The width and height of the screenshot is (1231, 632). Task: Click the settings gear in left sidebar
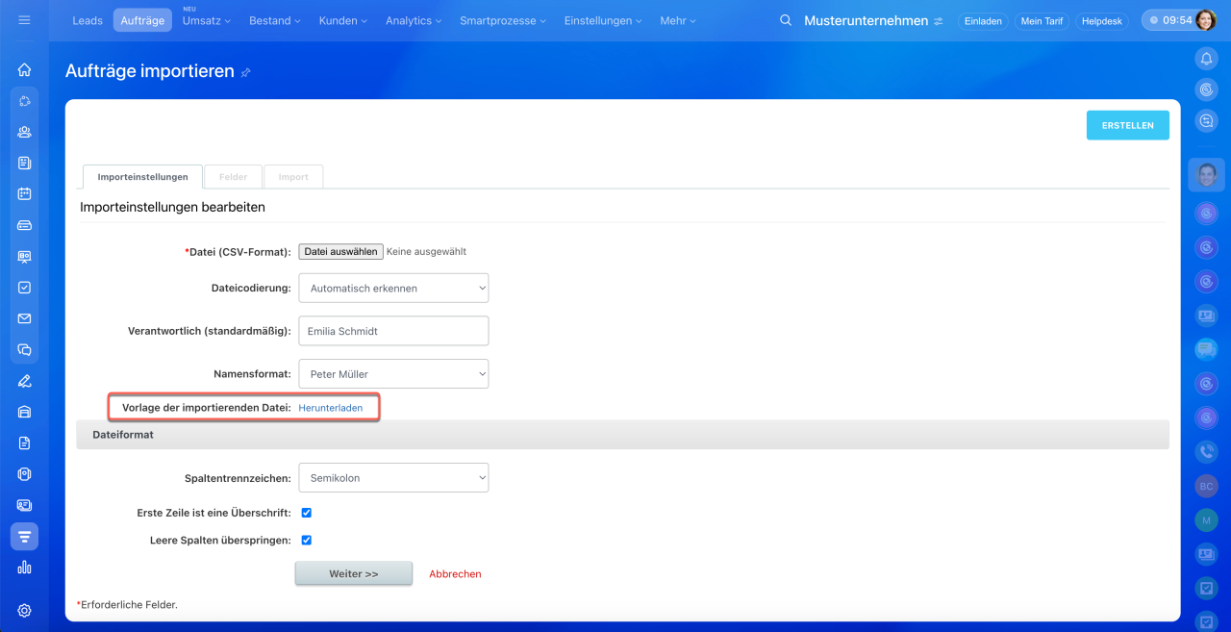[24, 610]
